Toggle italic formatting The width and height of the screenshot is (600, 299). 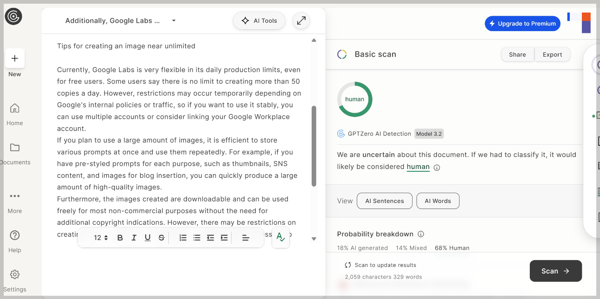click(x=134, y=238)
